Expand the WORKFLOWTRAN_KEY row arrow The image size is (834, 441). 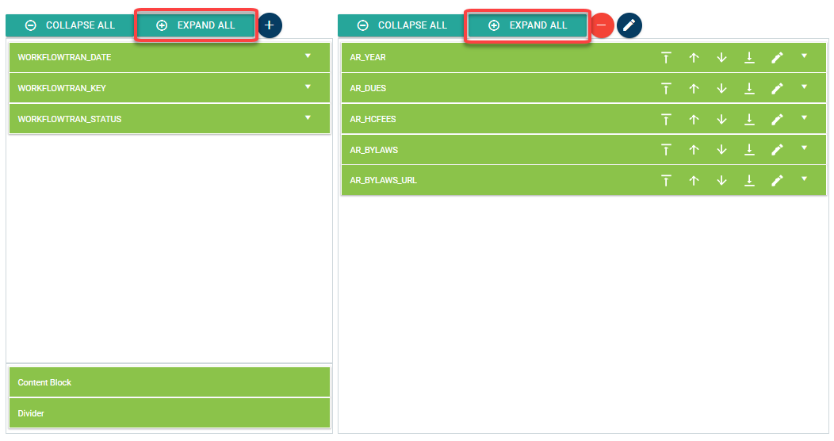point(308,87)
